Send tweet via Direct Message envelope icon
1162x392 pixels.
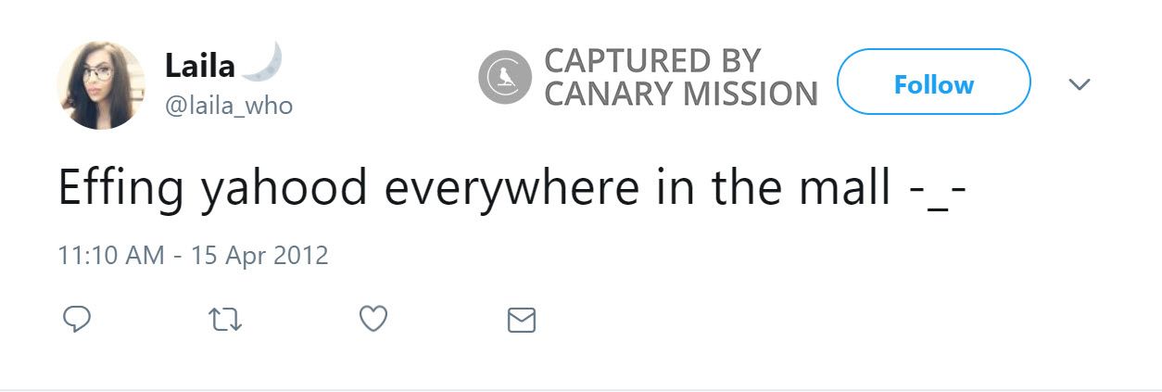tap(522, 321)
